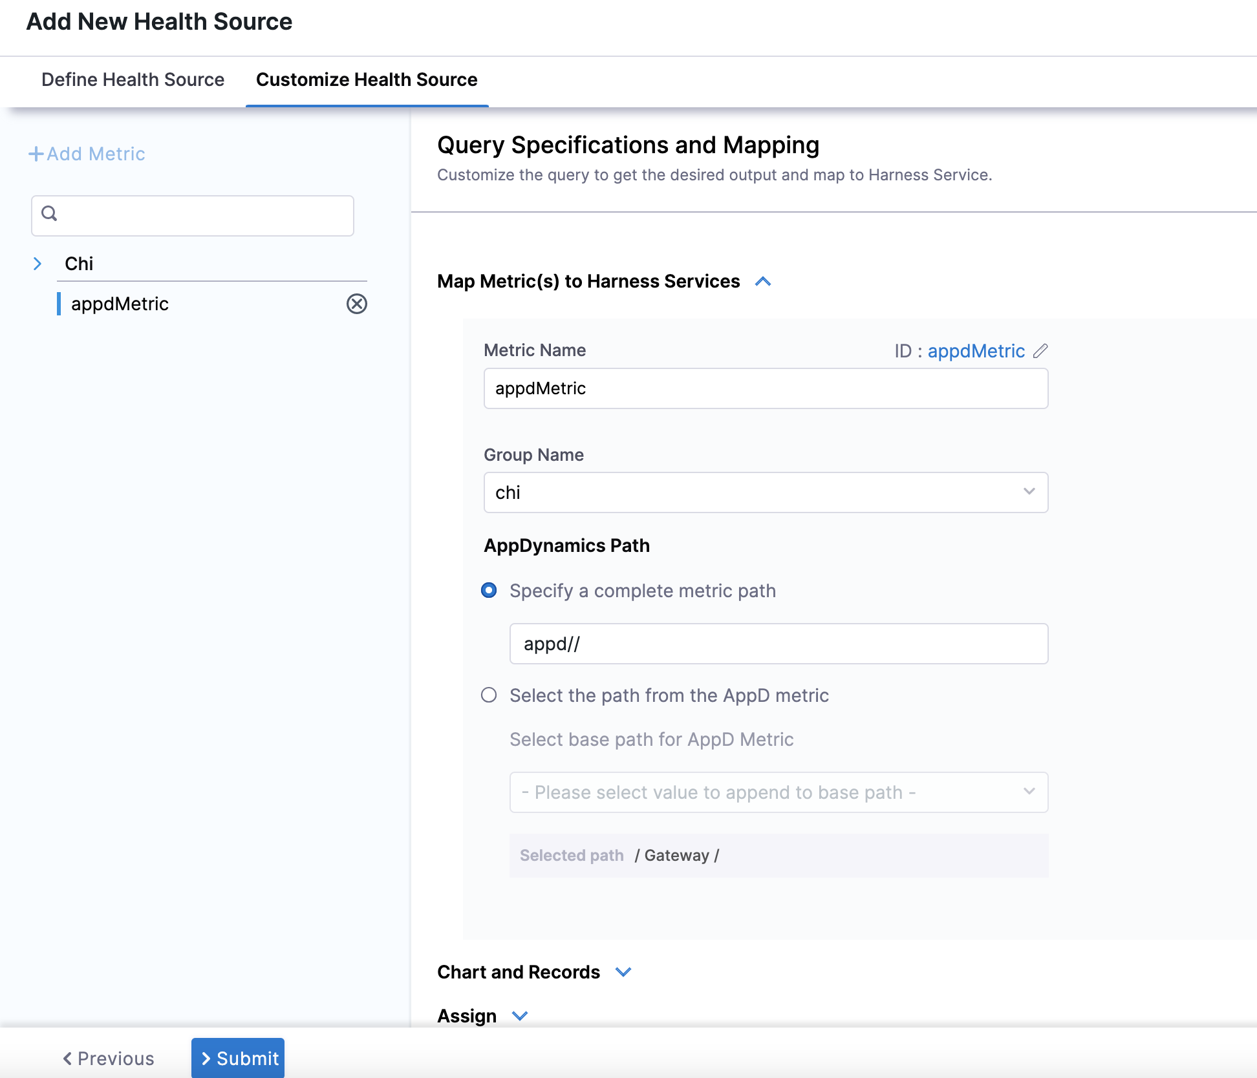Click the plus Add Metric link
This screenshot has width=1257, height=1078.
click(87, 154)
